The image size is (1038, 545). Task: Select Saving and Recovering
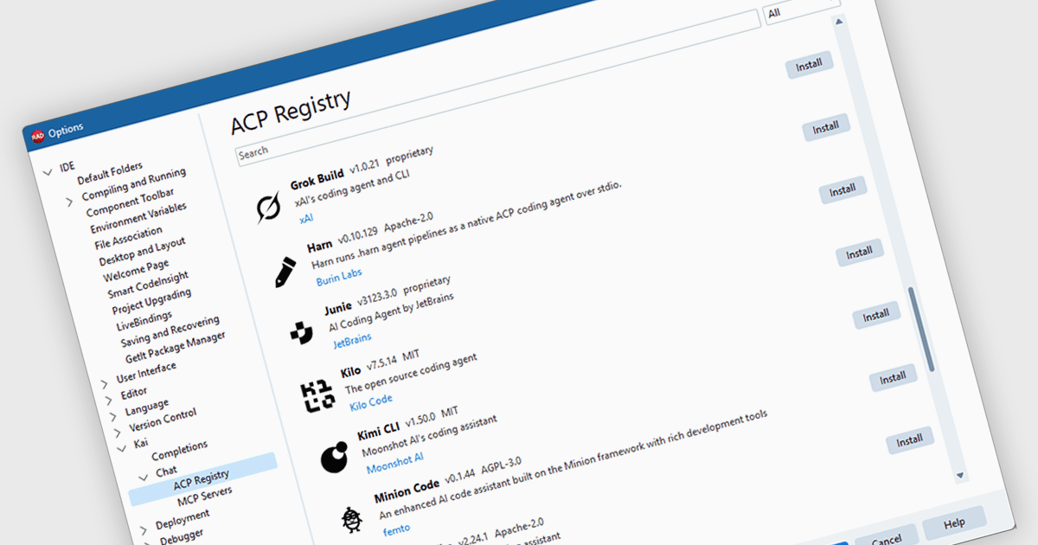point(170,331)
